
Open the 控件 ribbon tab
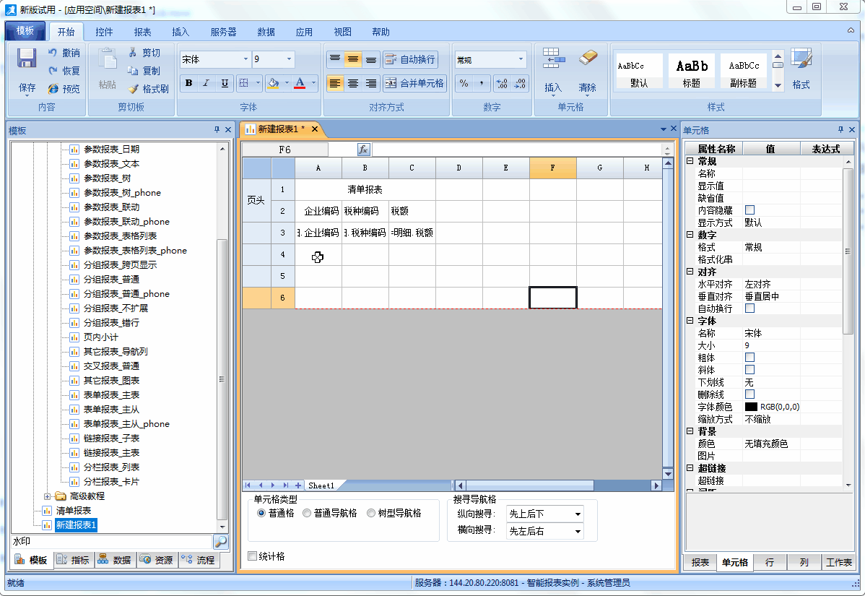104,32
